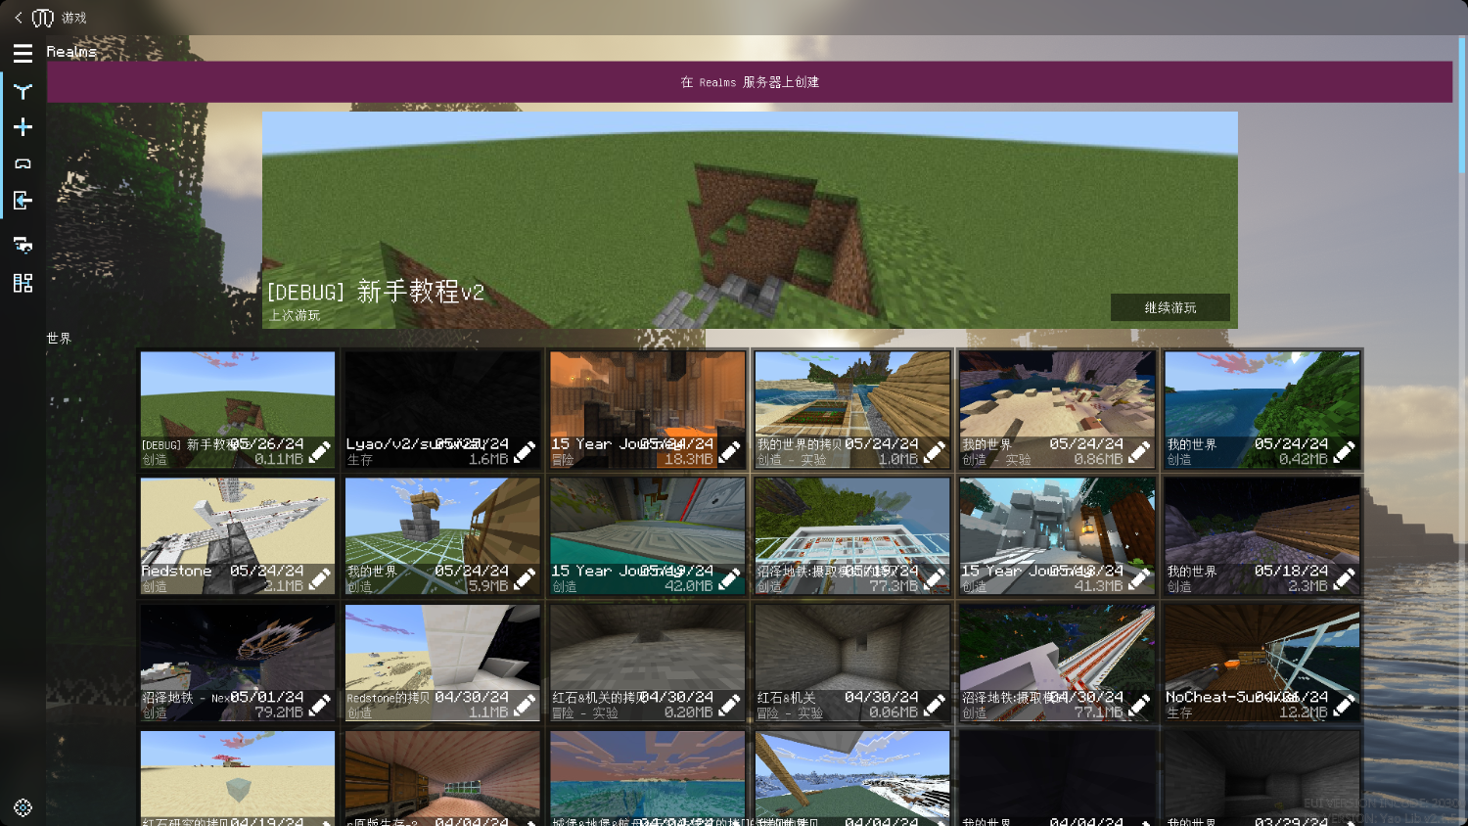Click the 上次游玩 label on the preview
This screenshot has height=826, width=1468.
pos(295,315)
